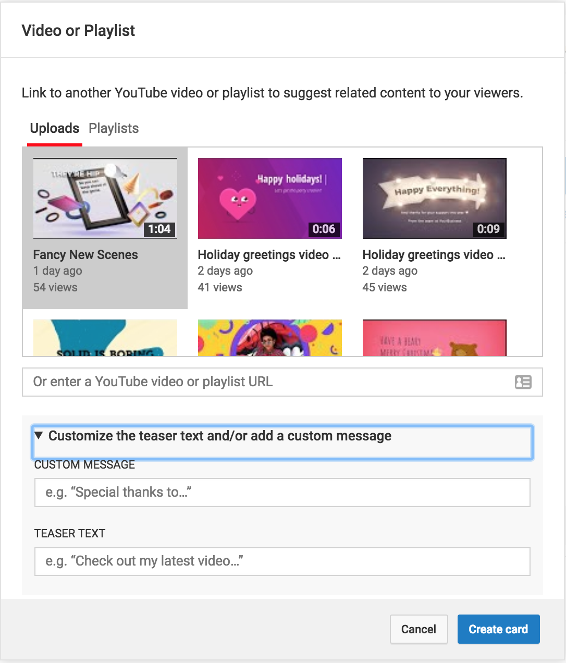Click the disclosure triangle next to customize message
Image resolution: width=566 pixels, height=663 pixels.
pos(39,436)
